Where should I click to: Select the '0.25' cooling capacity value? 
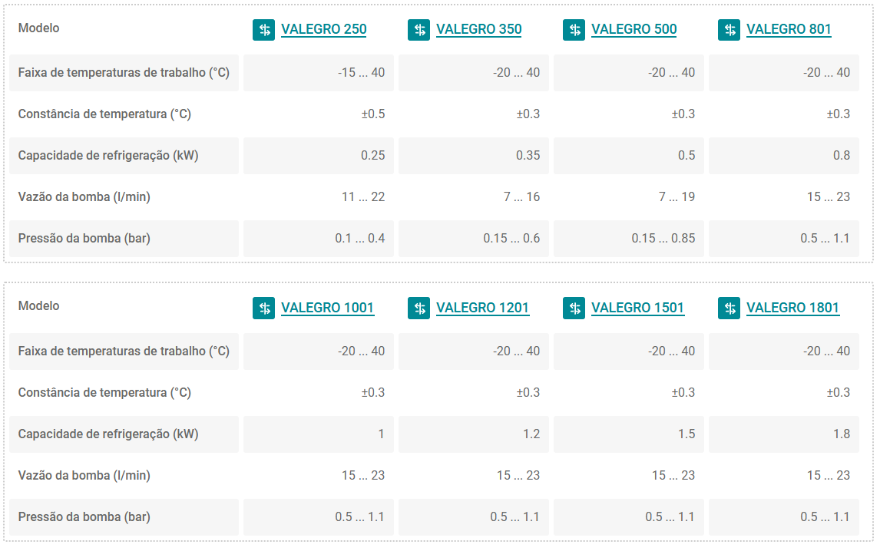click(x=373, y=156)
